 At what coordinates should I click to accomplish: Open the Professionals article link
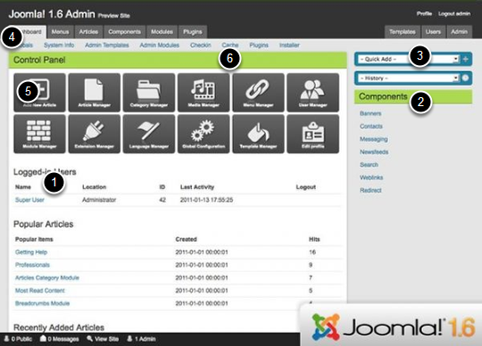(33, 265)
